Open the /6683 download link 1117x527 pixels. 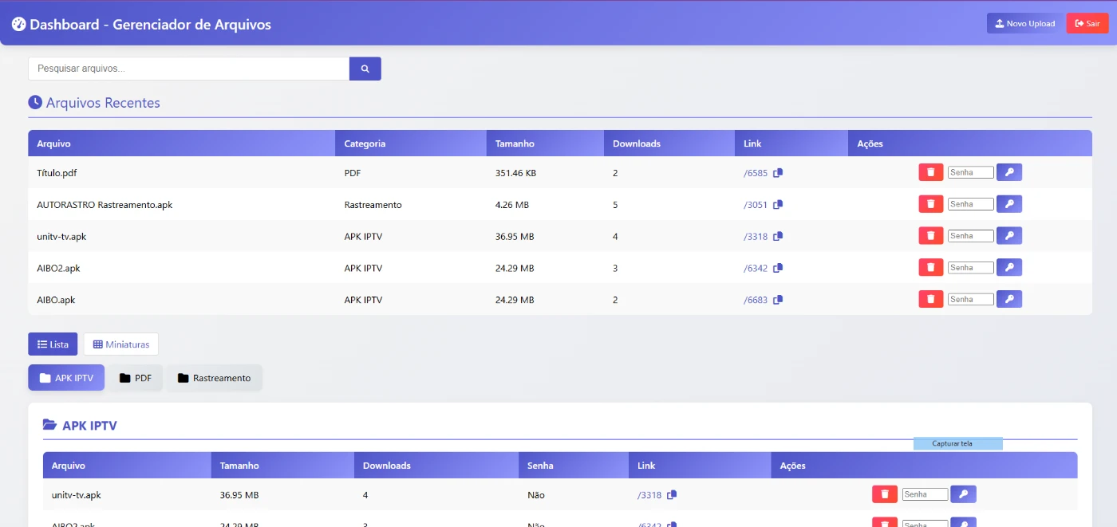756,301
